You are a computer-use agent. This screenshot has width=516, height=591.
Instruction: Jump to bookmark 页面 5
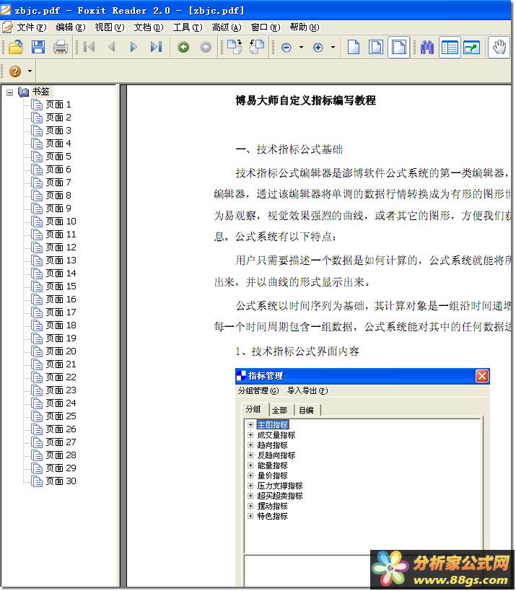point(58,157)
